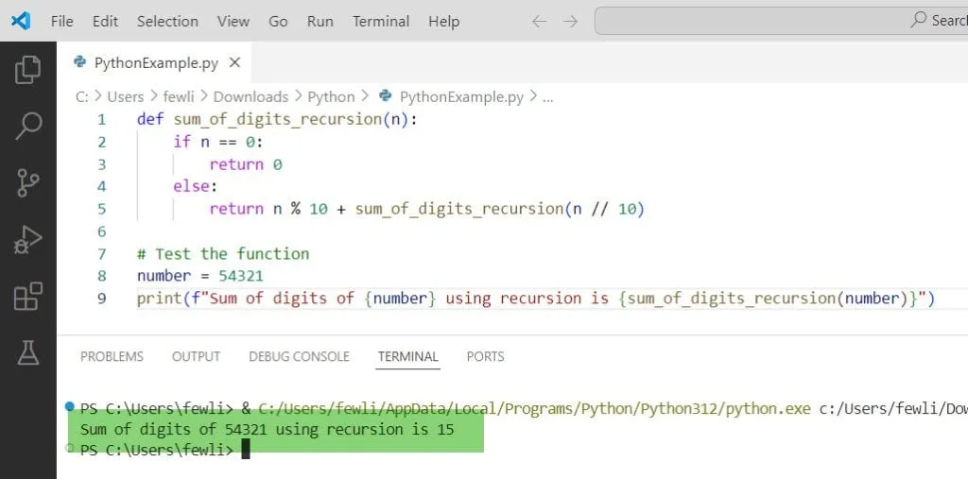Screen dimensions: 968x479
Task: Click line number 8 in the gutter
Action: [102, 276]
